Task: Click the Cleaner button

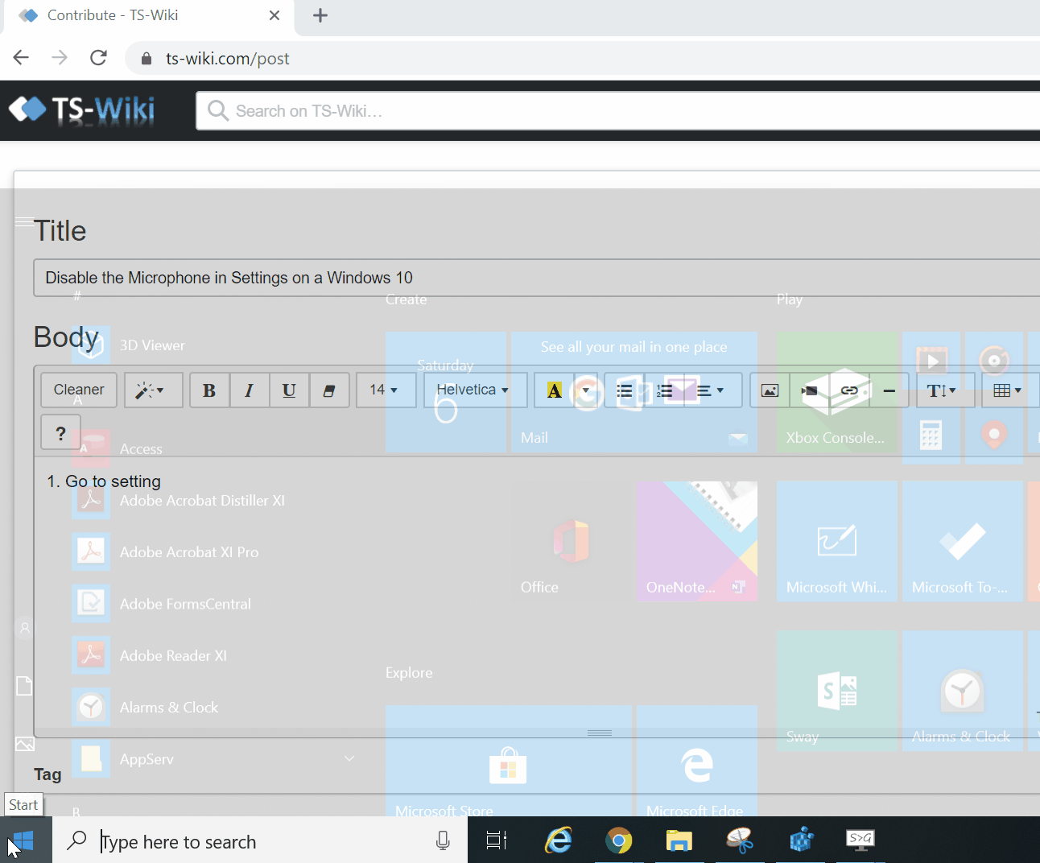Action: [x=79, y=390]
